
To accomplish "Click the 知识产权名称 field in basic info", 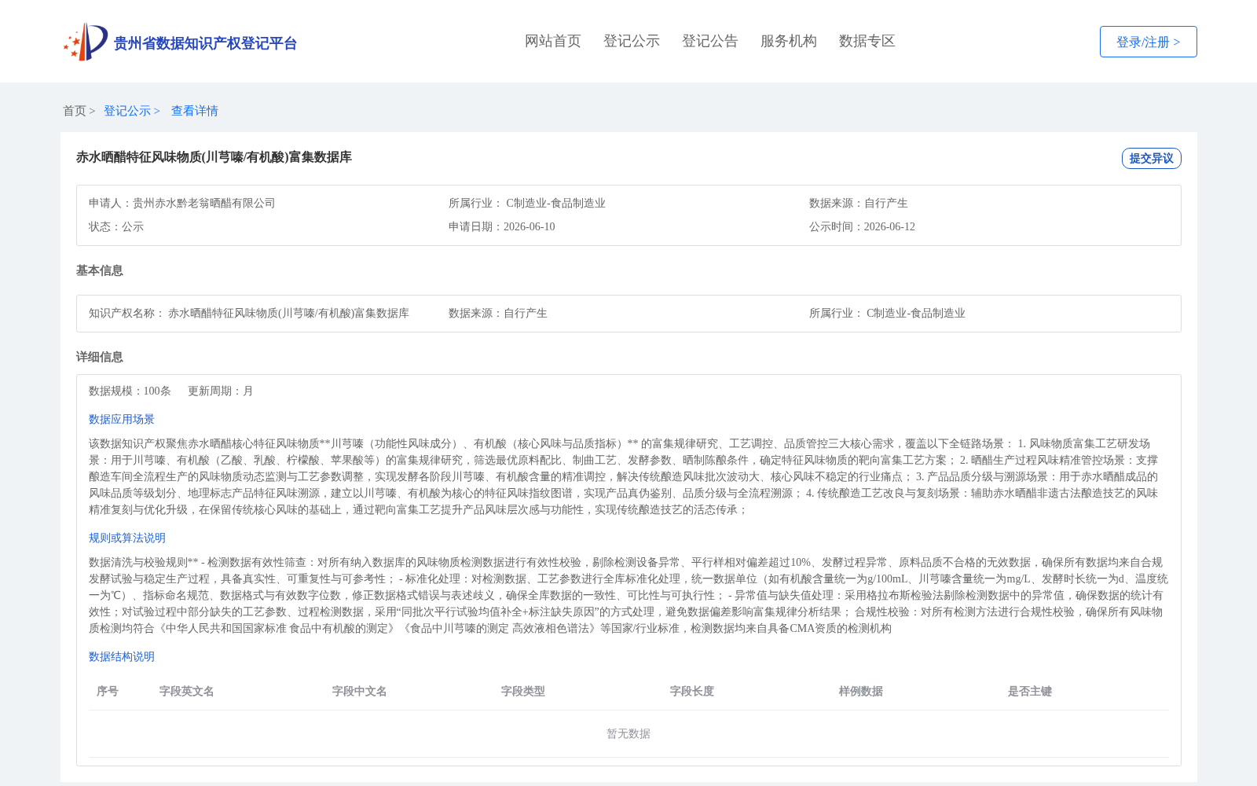I will pos(249,313).
